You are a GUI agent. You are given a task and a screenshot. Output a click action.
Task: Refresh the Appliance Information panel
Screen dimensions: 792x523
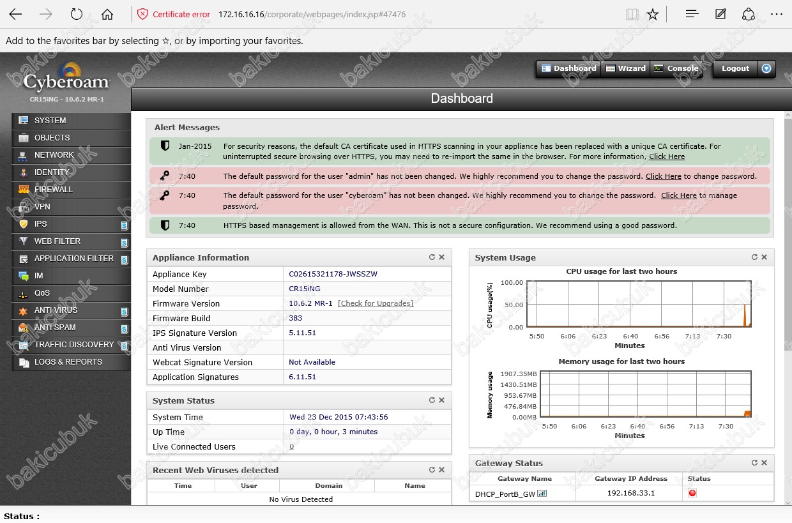point(432,257)
